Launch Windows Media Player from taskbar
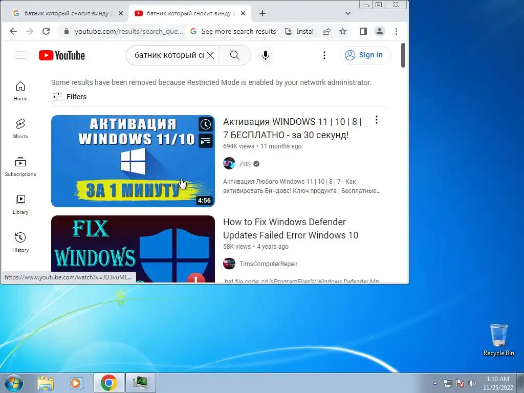 click(77, 383)
